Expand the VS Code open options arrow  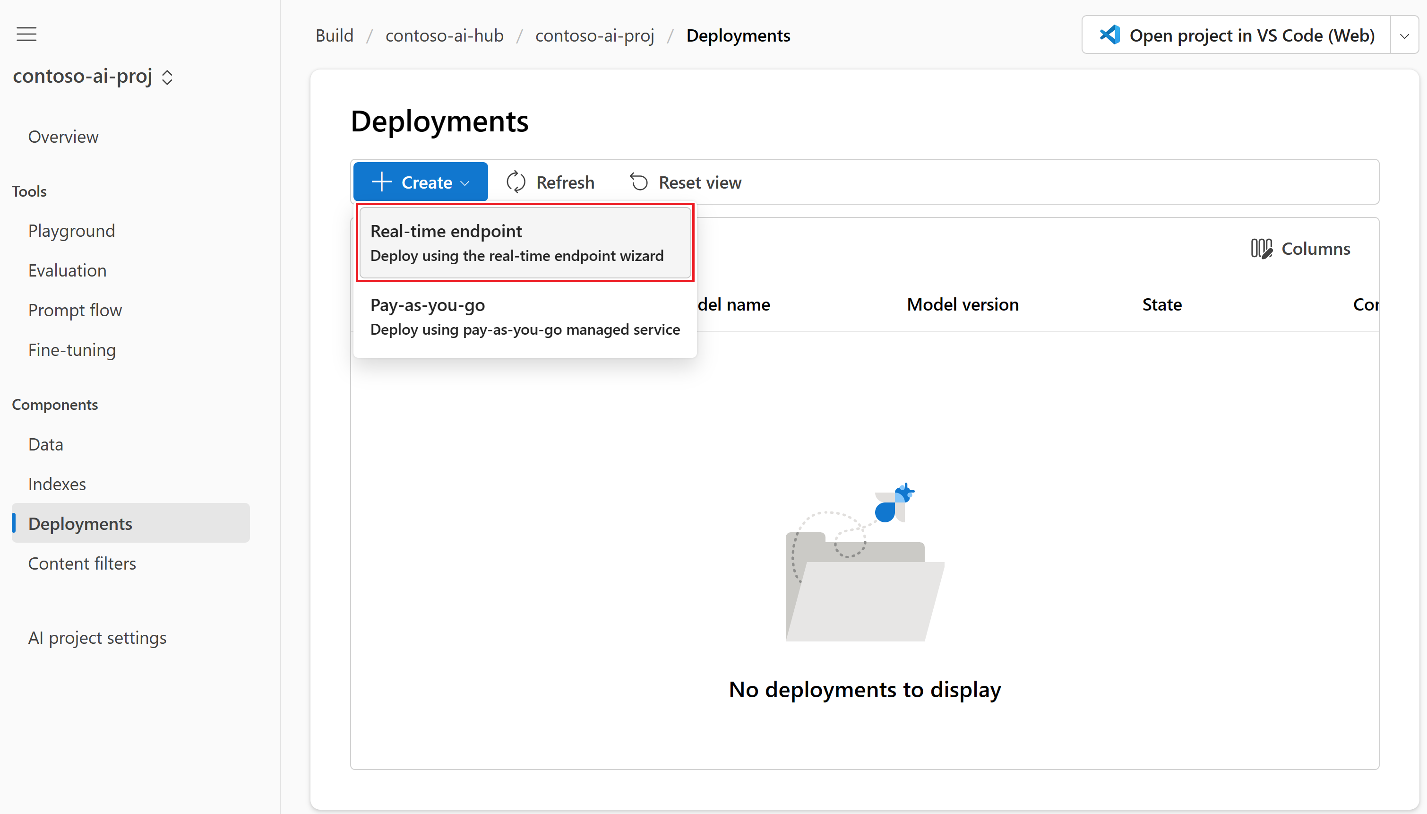point(1404,35)
